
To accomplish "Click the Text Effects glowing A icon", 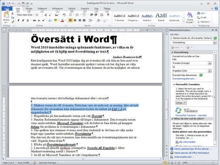I will pyautogui.click(x=49, y=20).
